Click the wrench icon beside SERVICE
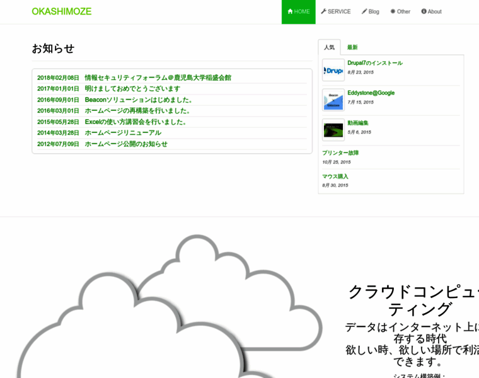The height and width of the screenshot is (378, 479). (x=323, y=11)
